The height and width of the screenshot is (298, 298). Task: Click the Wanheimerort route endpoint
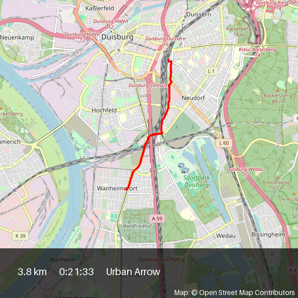(x=127, y=189)
